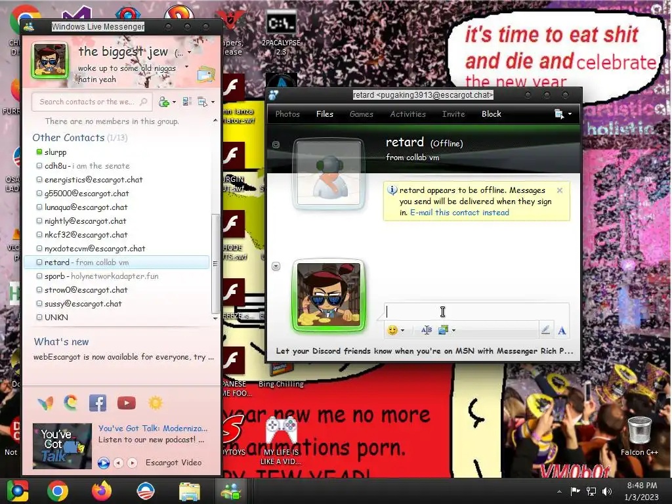This screenshot has height=504, width=672.
Task: Change the contact list layout icon
Action: coord(187,102)
